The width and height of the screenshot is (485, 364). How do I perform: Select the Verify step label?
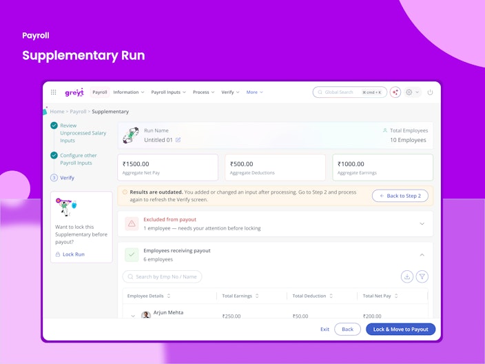[67, 178]
